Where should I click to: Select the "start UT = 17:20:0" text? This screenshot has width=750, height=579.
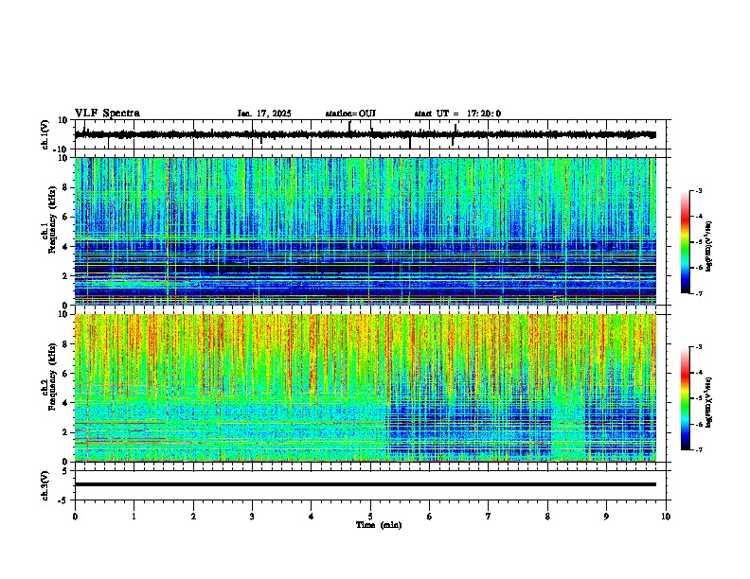[x=457, y=114]
